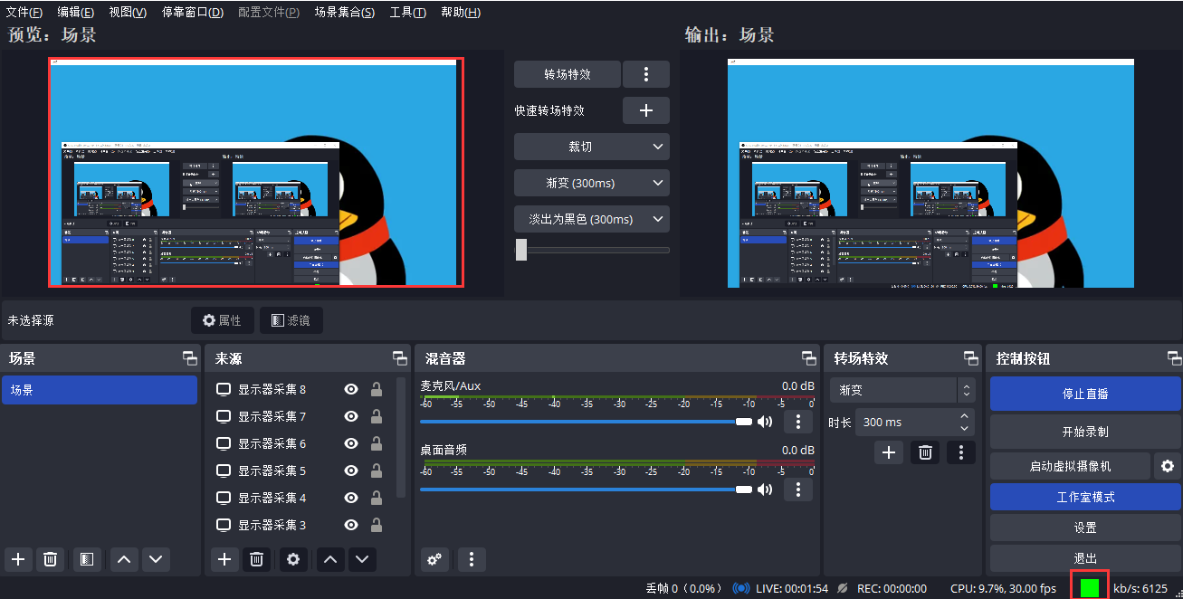This screenshot has width=1183, height=599.
Task: Open transition effect three-dot menu at top
Action: coord(646,74)
